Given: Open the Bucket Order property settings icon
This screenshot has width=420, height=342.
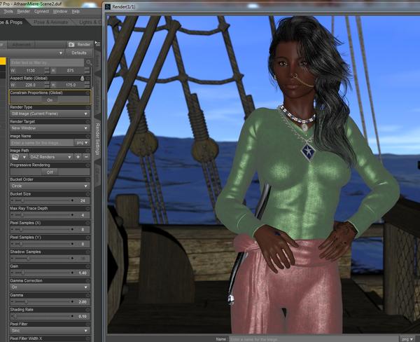Looking at the screenshot, I should click(x=87, y=179).
